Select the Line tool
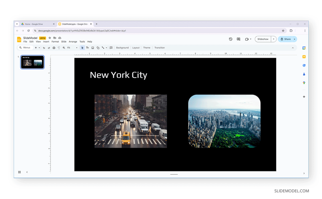 (103, 48)
